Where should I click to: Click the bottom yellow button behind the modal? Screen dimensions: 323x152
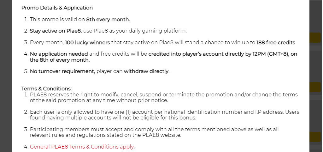[315, 137]
